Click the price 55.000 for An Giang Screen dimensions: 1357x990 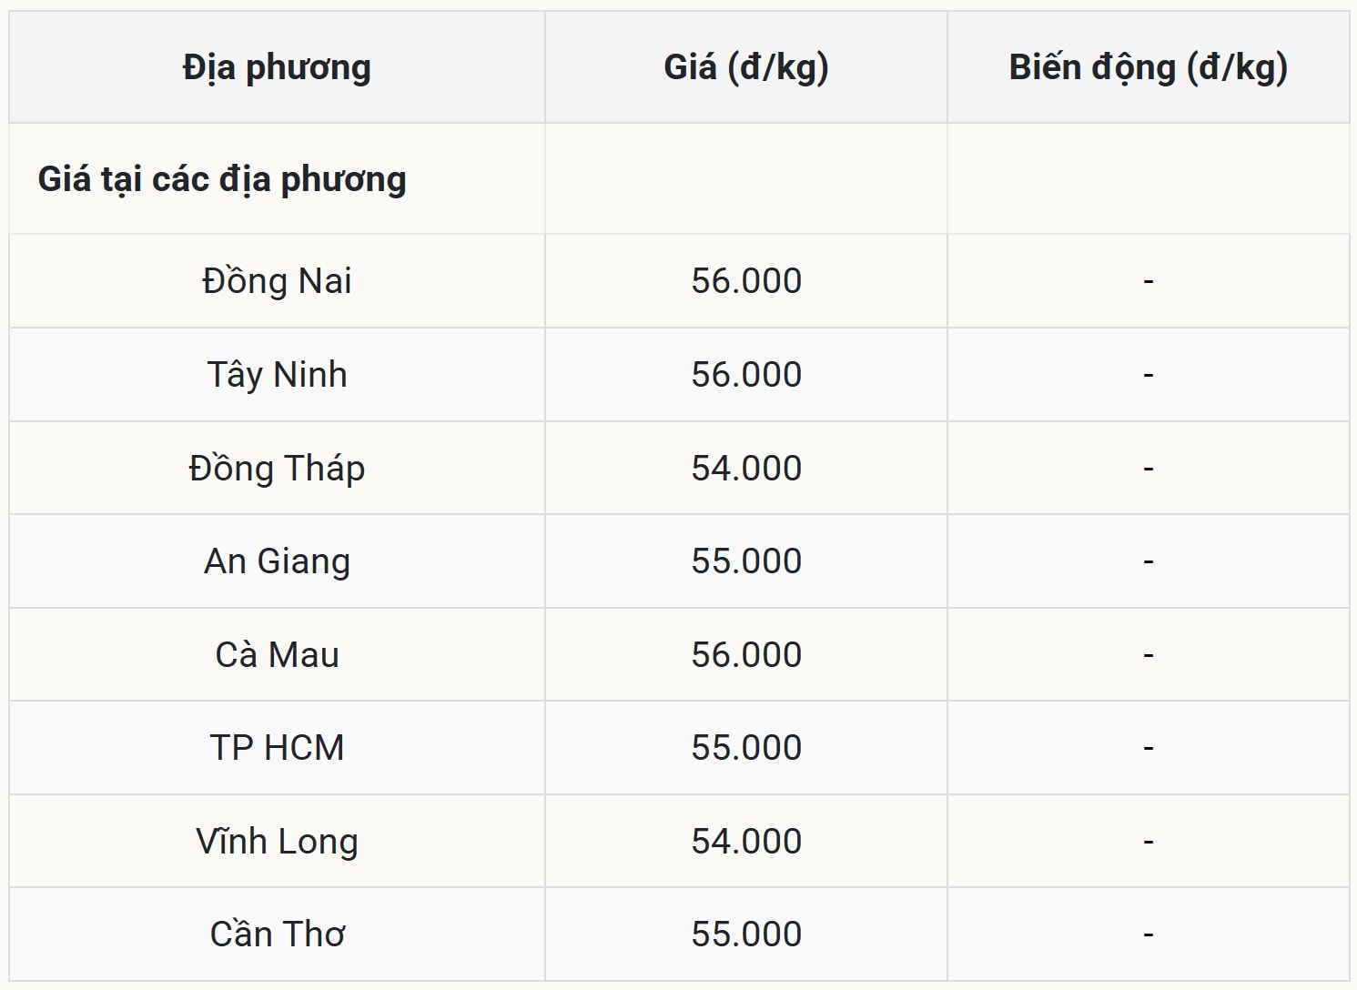pos(746,561)
